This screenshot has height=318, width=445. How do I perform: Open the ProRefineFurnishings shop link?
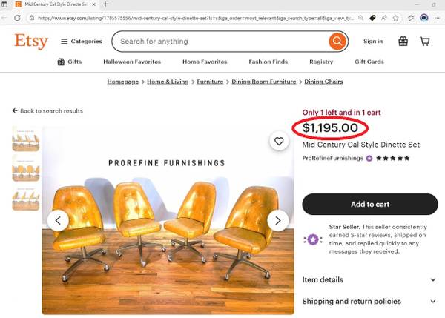(333, 158)
